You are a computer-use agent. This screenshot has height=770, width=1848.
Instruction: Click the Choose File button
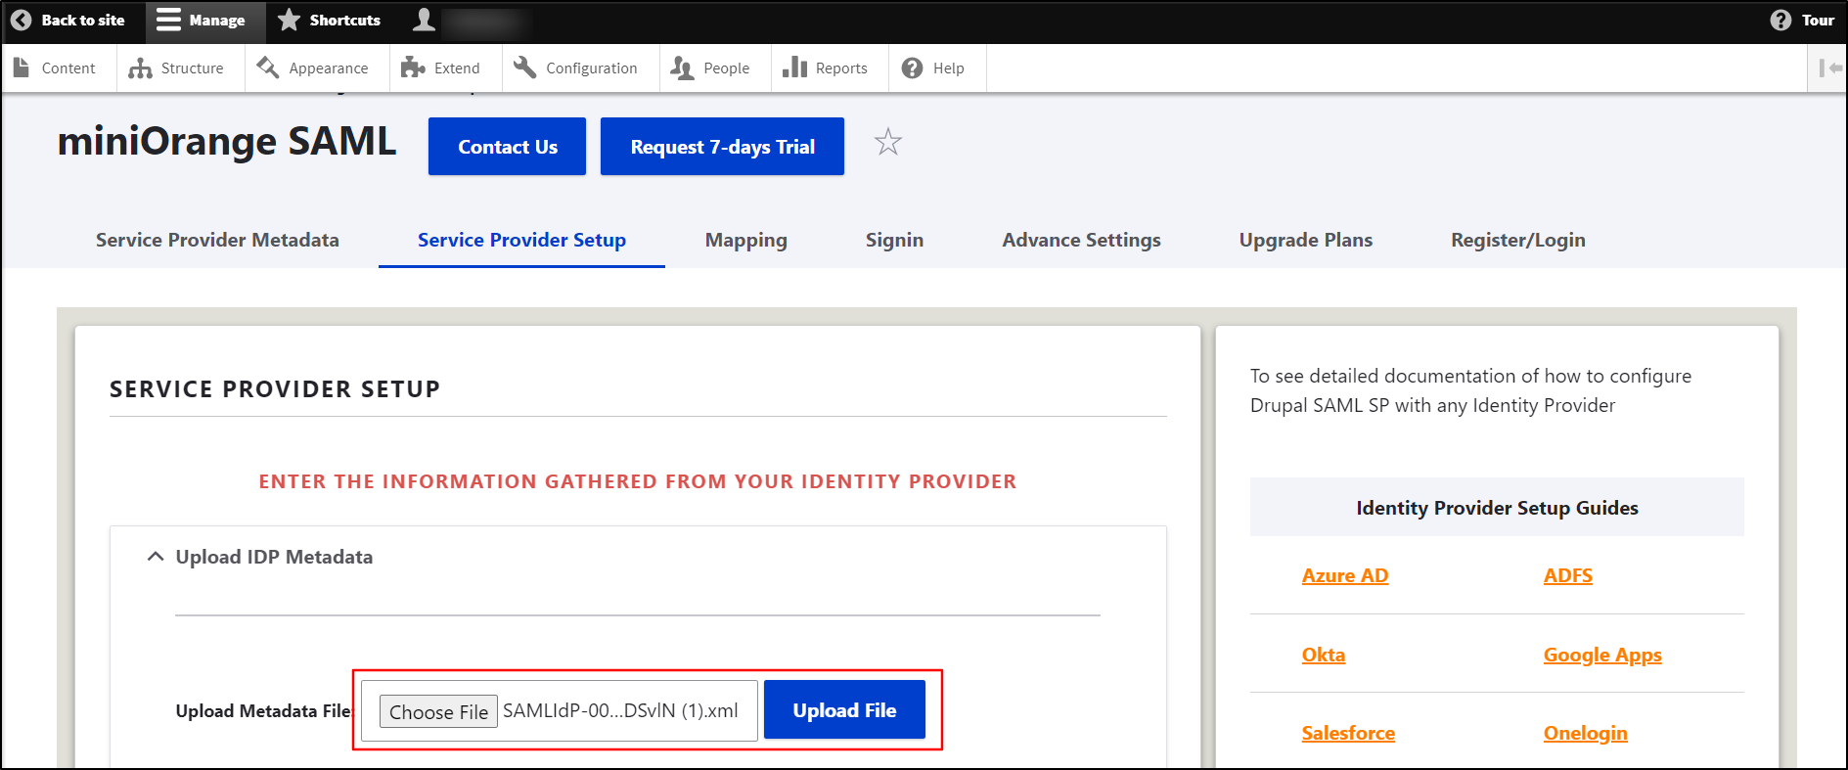(x=438, y=711)
